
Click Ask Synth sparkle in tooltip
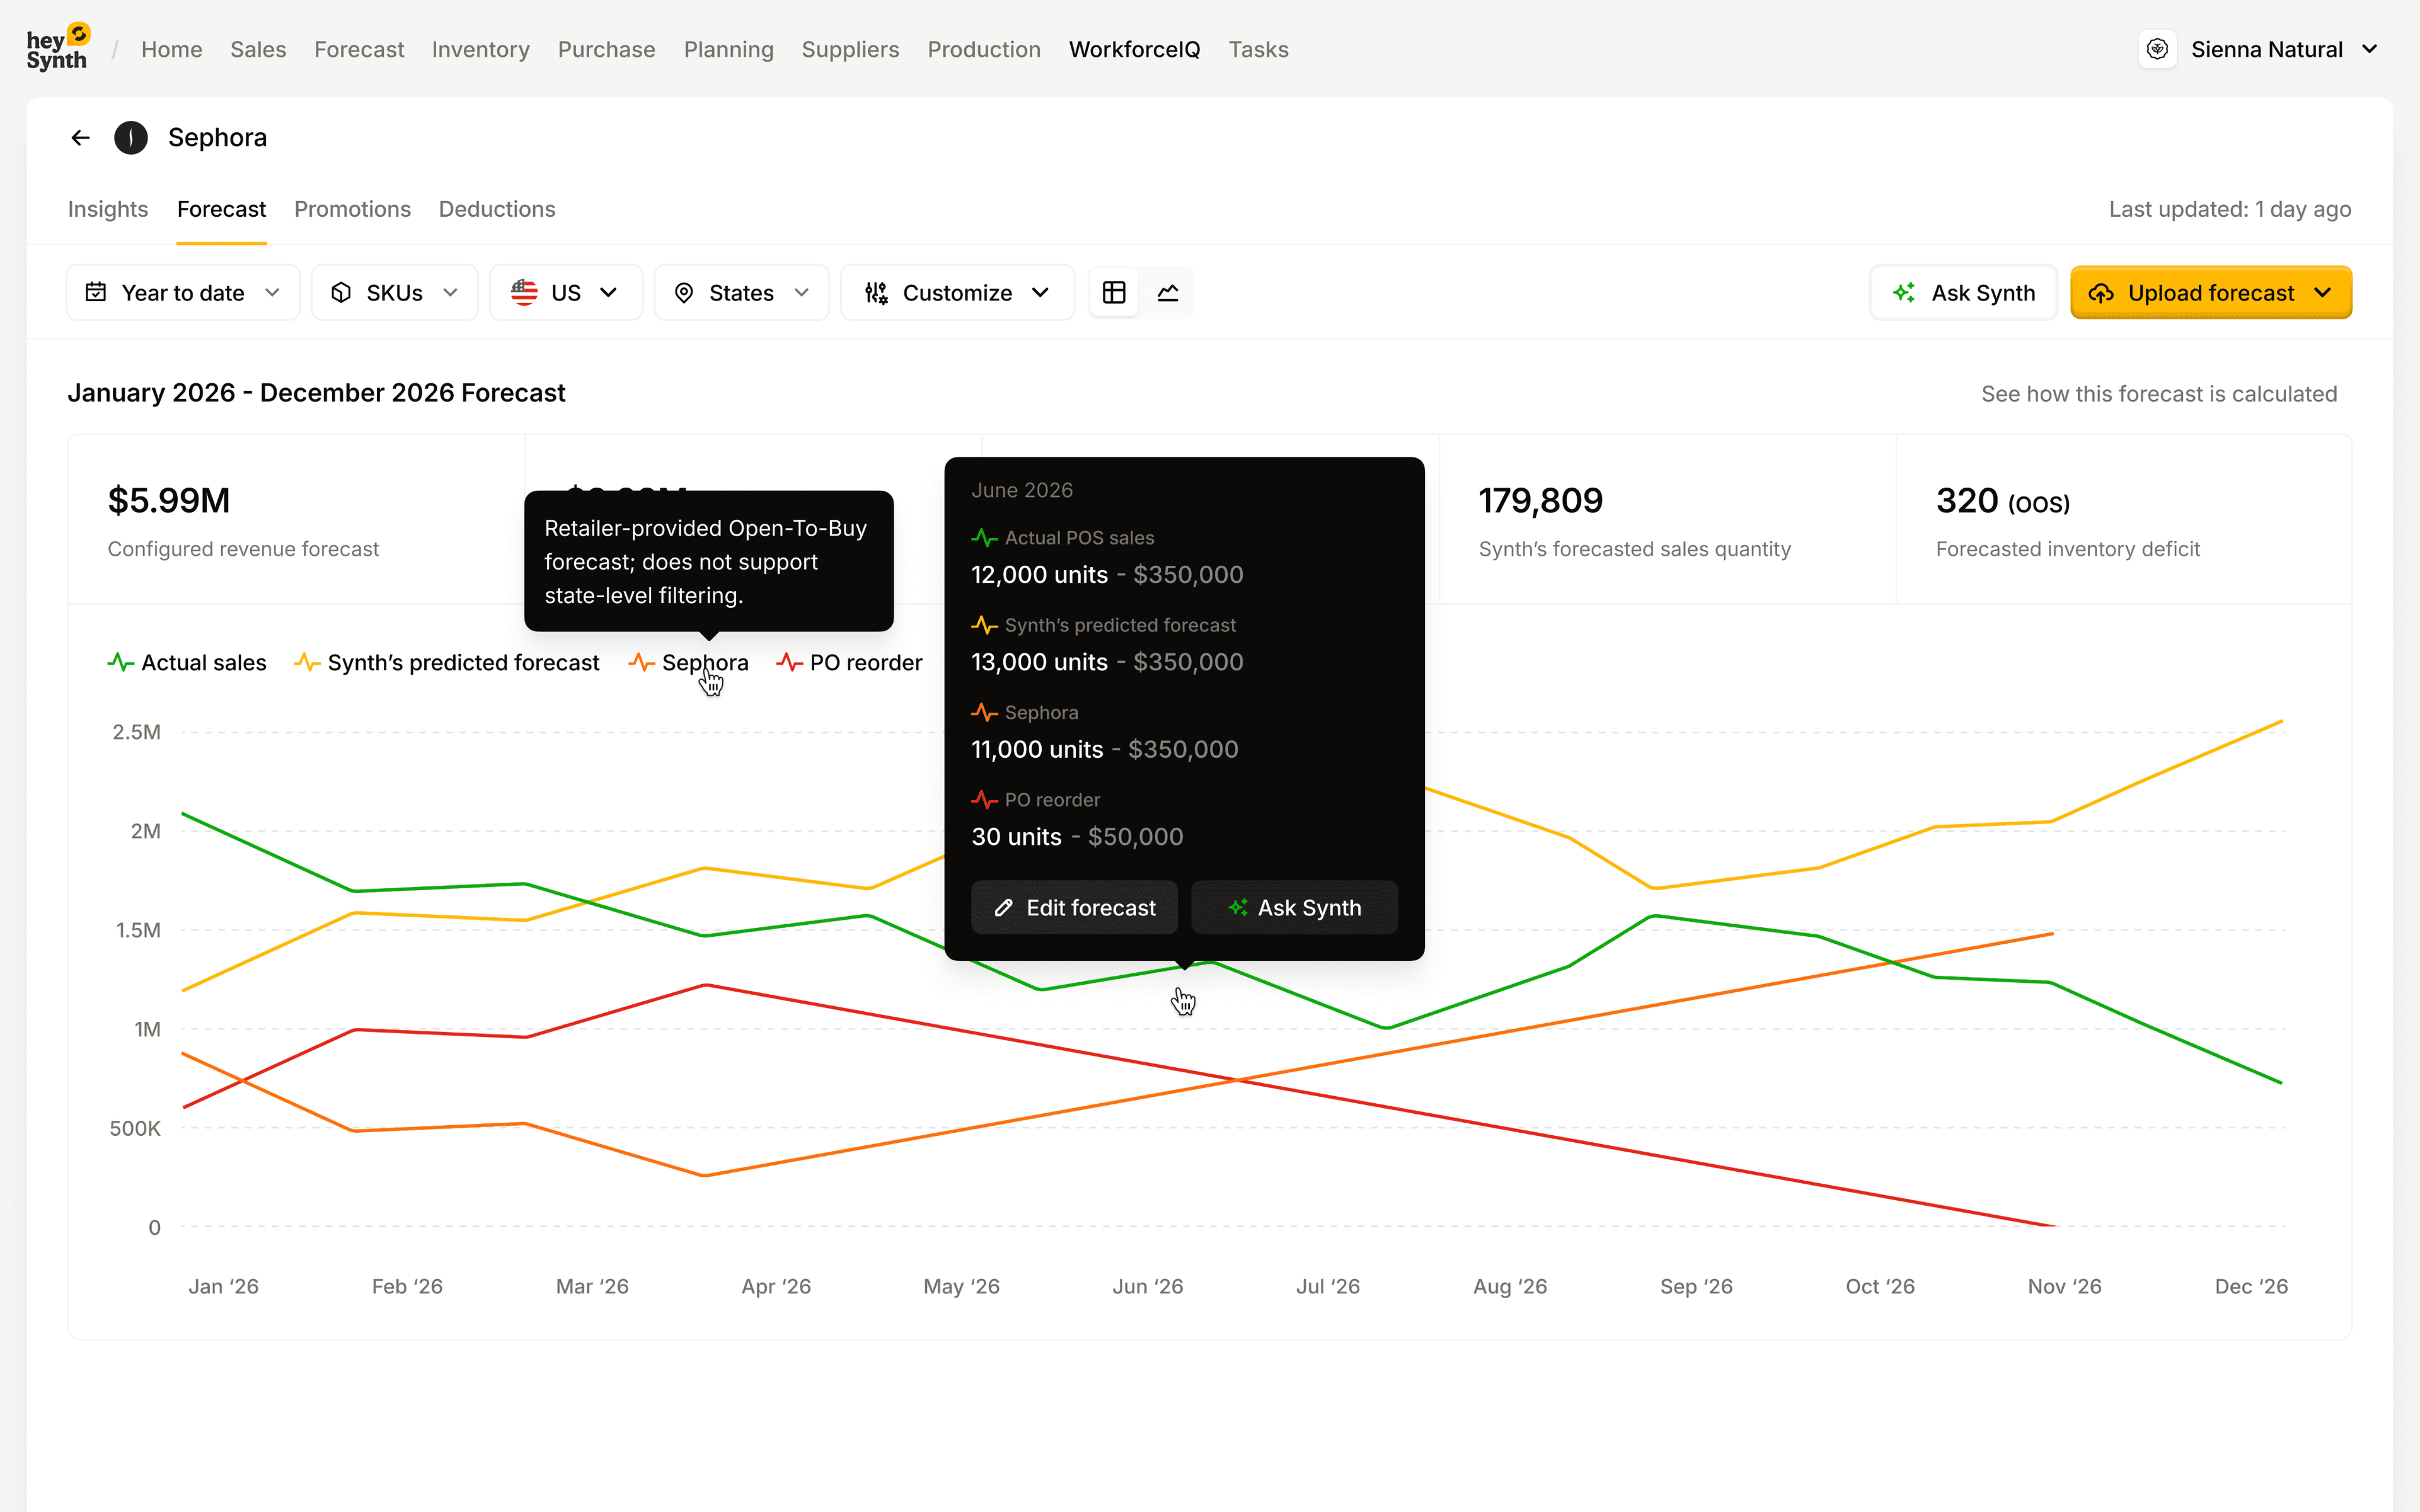click(x=1294, y=907)
